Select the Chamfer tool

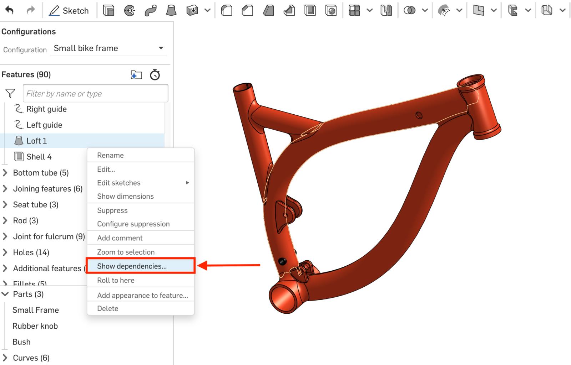pos(247,11)
